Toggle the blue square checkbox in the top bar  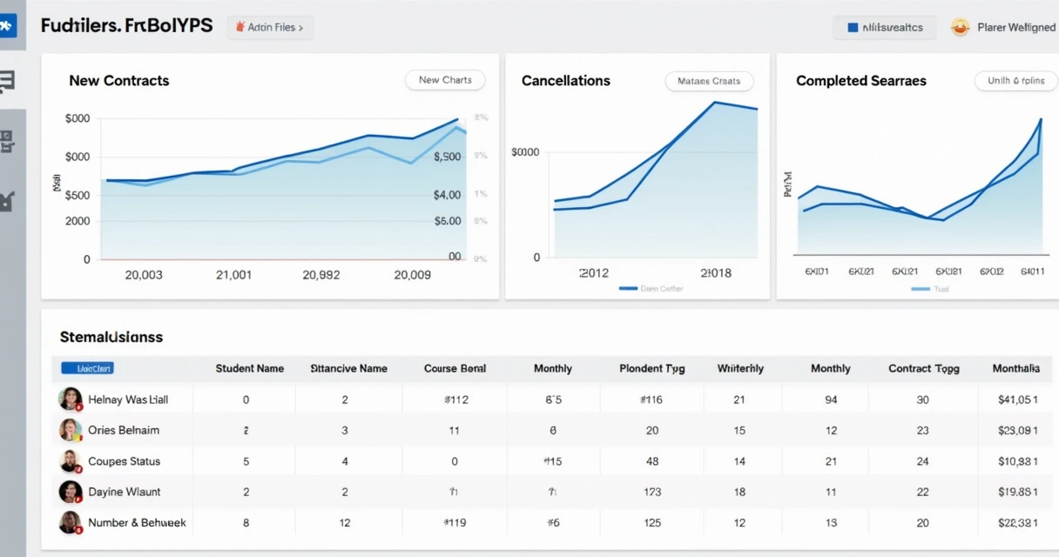(x=853, y=28)
